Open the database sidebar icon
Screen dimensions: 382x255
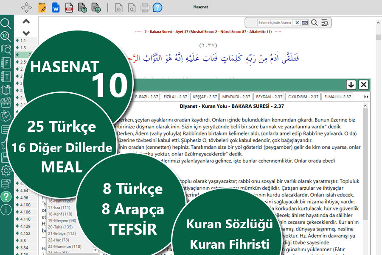pyautogui.click(x=6, y=183)
